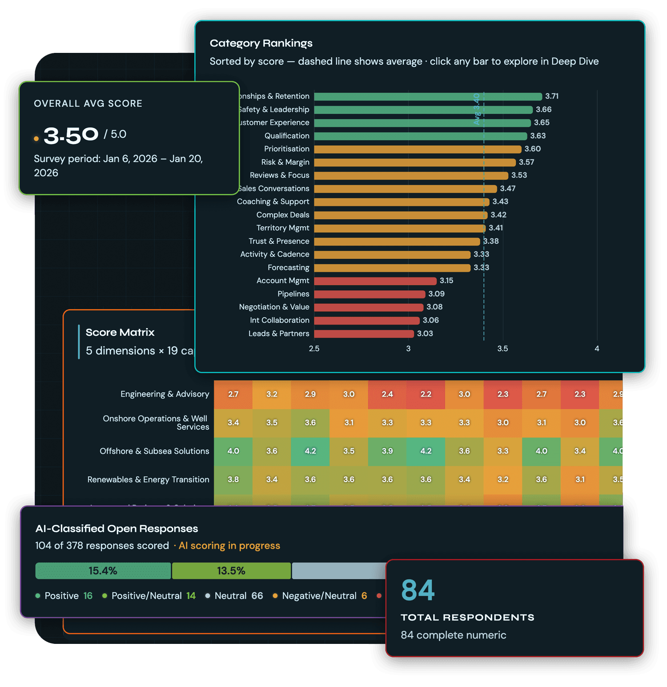Click the 15.4% Positive progress segment
This screenshot has height=687, width=667.
click(103, 571)
